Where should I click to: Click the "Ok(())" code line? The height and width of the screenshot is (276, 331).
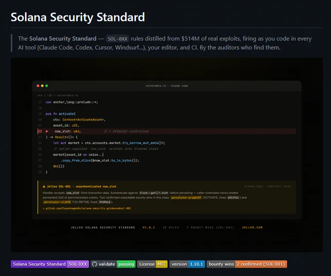tap(59, 166)
